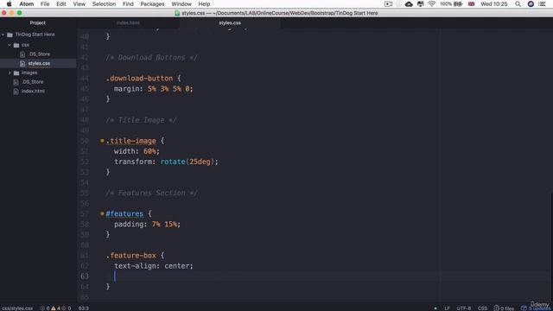Open the root-level .DS_Store file
This screenshot has width=553, height=311.
click(x=33, y=82)
